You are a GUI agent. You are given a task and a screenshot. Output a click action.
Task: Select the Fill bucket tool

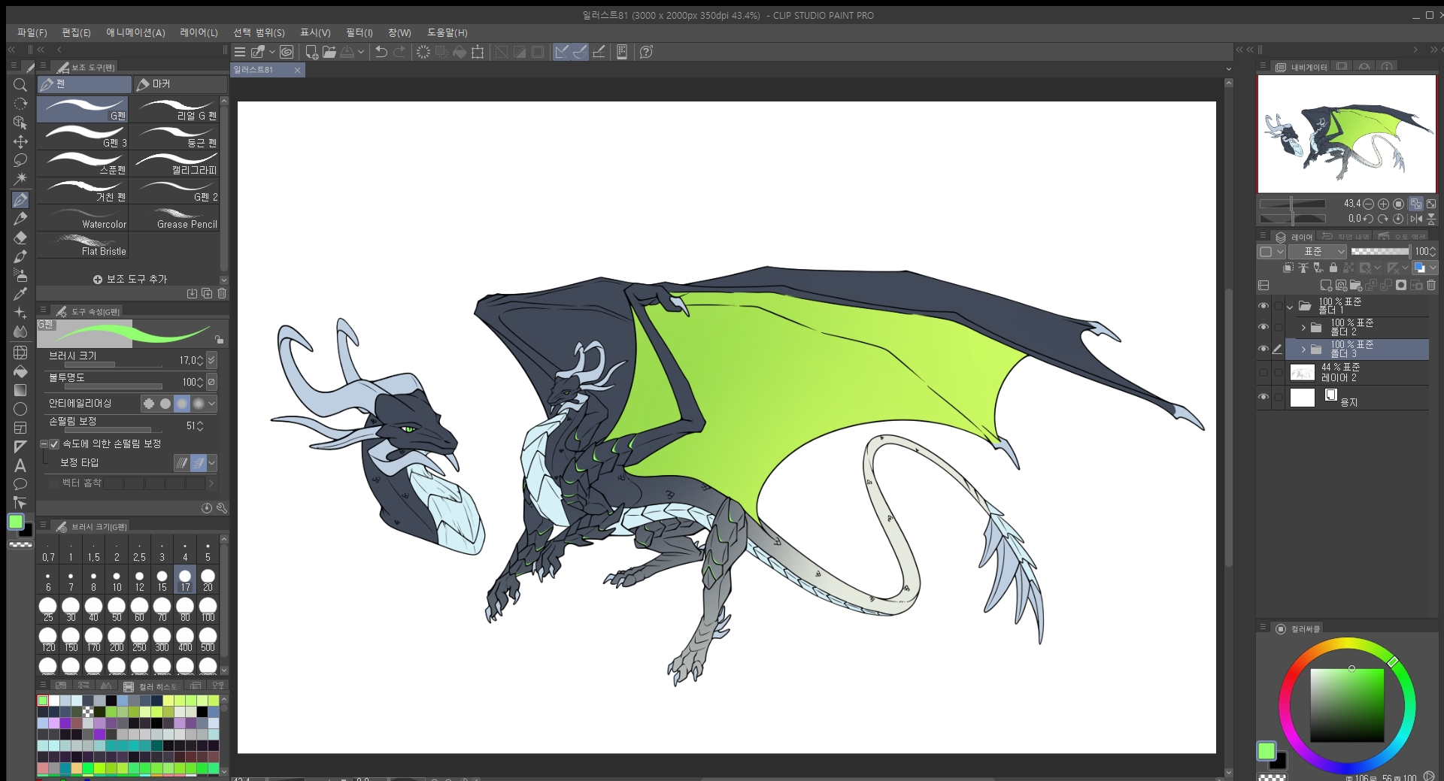20,371
